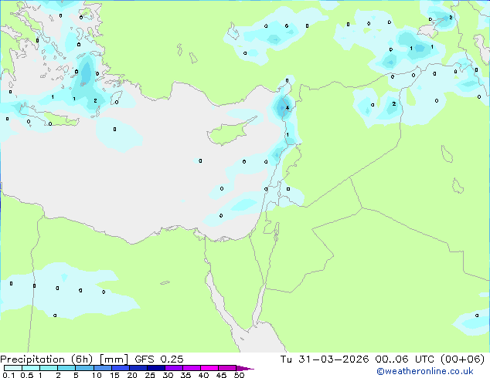Click the 0.5–1 mm legend color swatch
Image resolution: width=490 pixels, height=378 pixels.
point(31,368)
